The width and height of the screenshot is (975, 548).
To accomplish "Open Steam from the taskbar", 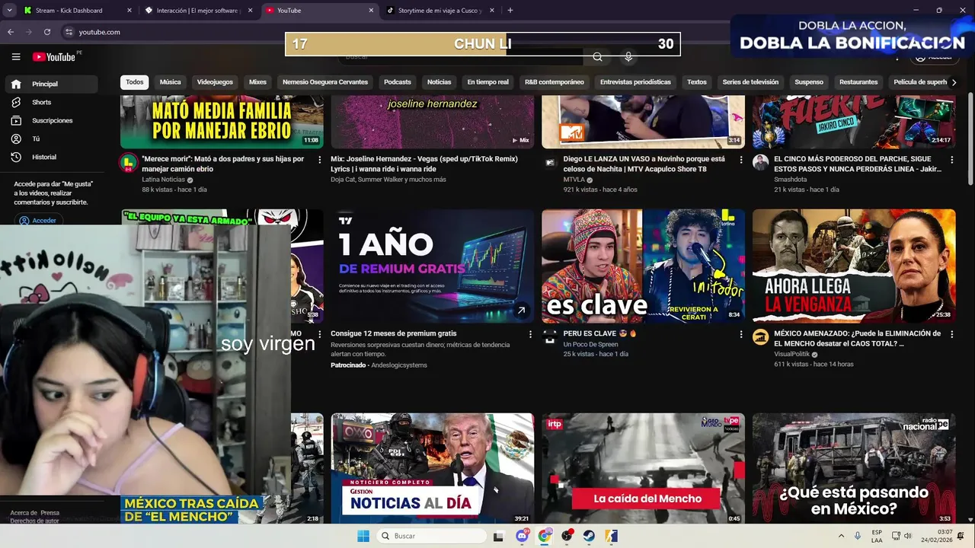I will click(589, 536).
